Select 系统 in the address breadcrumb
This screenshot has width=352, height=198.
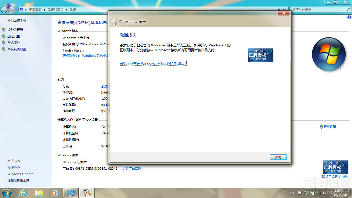[x=73, y=9]
